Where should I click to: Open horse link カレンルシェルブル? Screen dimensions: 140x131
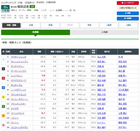click(19, 62)
